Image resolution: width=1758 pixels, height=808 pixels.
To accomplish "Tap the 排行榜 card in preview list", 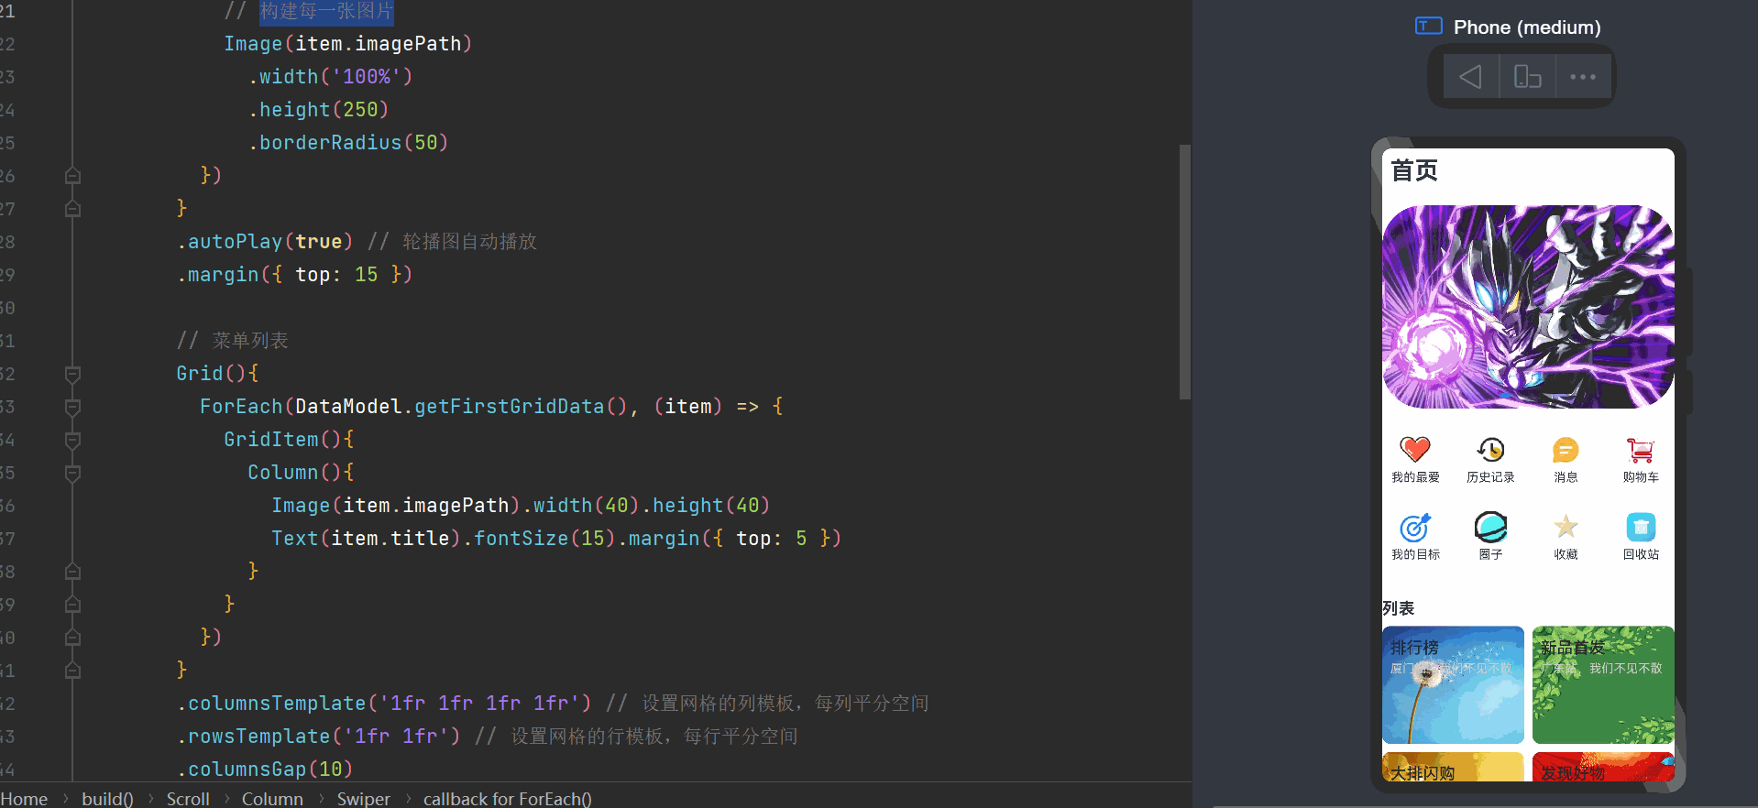I will tap(1453, 684).
